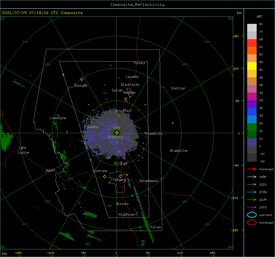Click the Lacombe city label
Screen dimensions: 275x257
(132, 77)
